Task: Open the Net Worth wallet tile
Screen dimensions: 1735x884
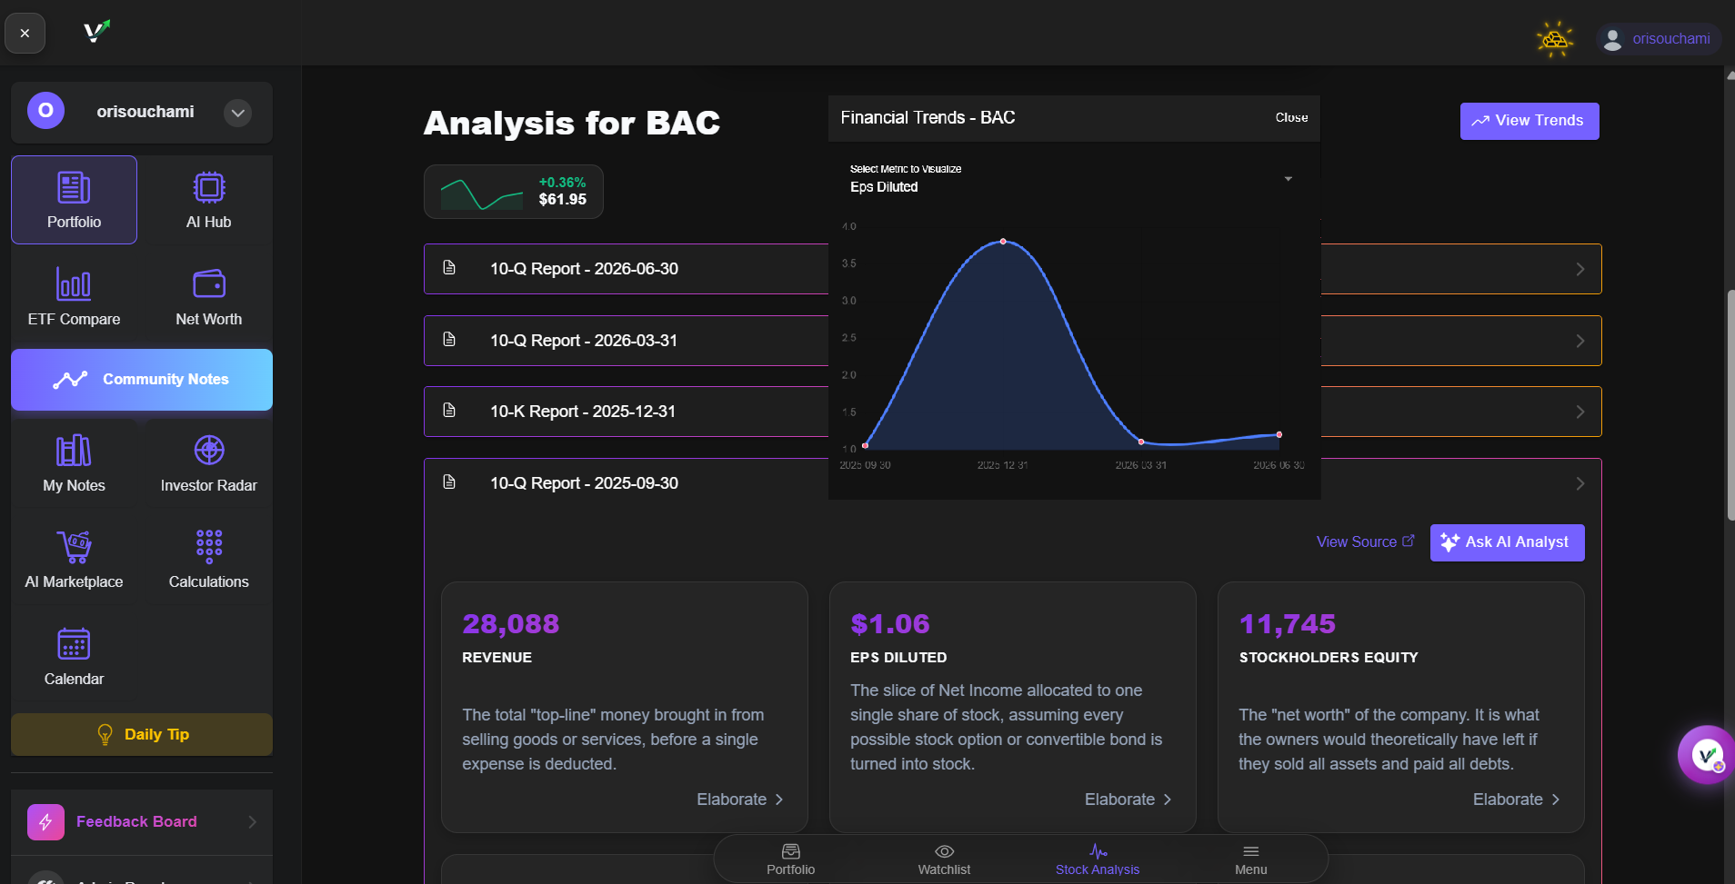Action: point(208,296)
